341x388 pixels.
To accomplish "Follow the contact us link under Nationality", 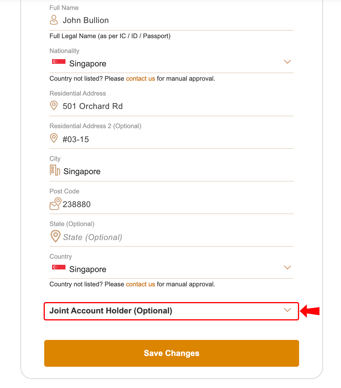I will pyautogui.click(x=140, y=79).
